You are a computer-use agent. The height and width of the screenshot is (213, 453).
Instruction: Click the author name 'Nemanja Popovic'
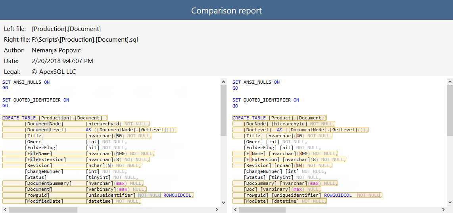[x=56, y=50]
